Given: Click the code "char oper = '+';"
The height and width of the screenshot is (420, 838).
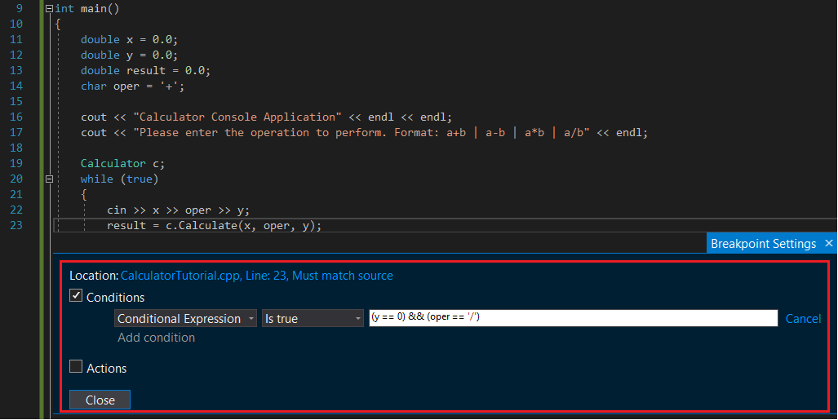Looking at the screenshot, I should click(132, 86).
